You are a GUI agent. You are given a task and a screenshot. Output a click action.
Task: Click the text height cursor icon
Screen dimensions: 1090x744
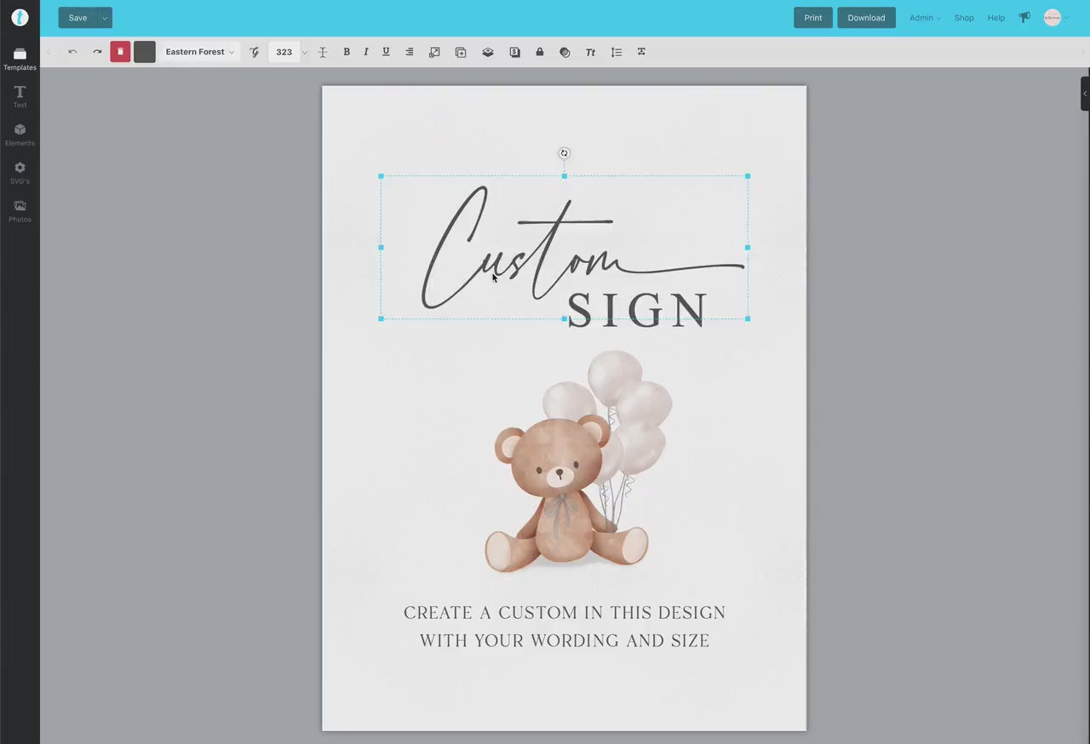[323, 52]
